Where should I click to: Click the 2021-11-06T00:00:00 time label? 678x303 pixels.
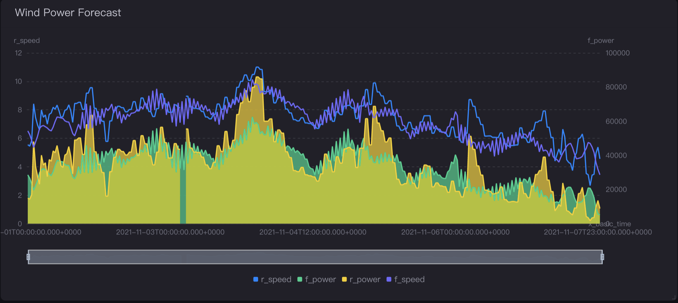coord(456,232)
